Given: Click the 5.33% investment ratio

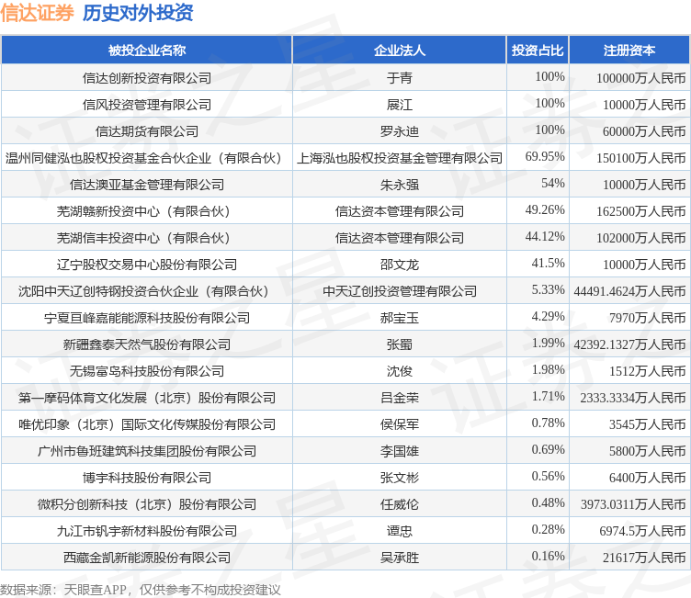Looking at the screenshot, I should (548, 289).
